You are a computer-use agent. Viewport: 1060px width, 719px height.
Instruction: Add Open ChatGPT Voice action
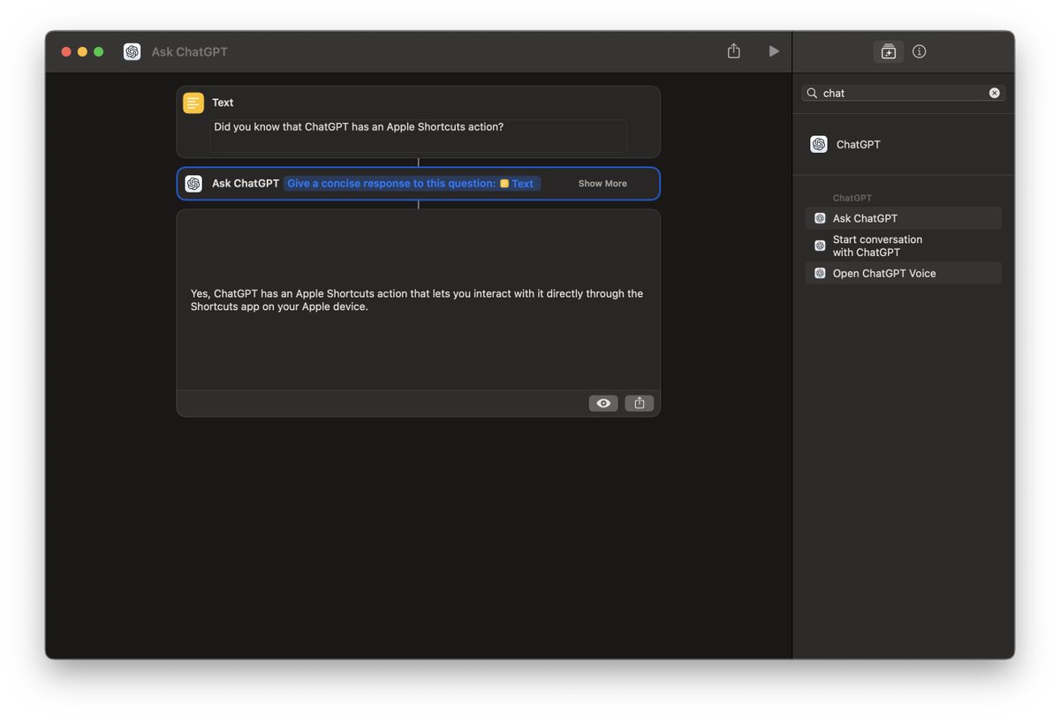coord(904,273)
